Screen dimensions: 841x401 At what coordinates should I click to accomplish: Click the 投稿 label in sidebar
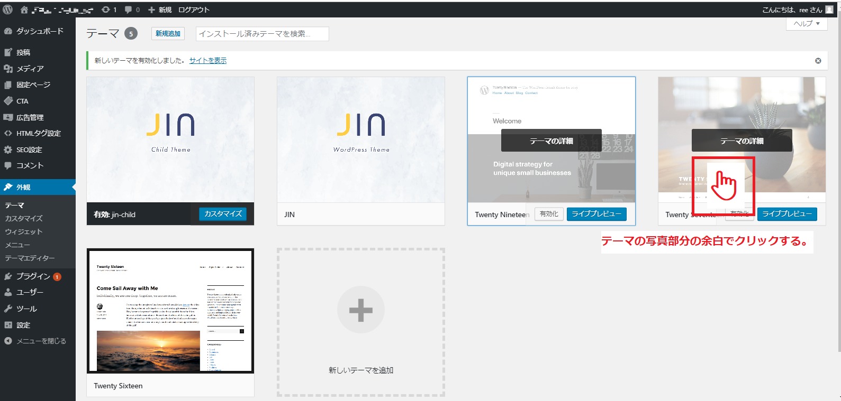pyautogui.click(x=23, y=52)
